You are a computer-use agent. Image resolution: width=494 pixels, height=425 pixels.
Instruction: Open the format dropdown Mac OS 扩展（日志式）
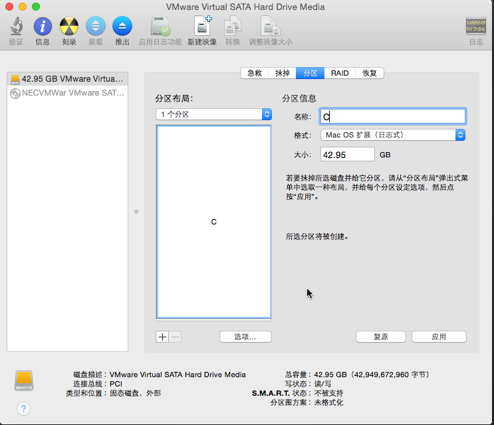pyautogui.click(x=393, y=135)
